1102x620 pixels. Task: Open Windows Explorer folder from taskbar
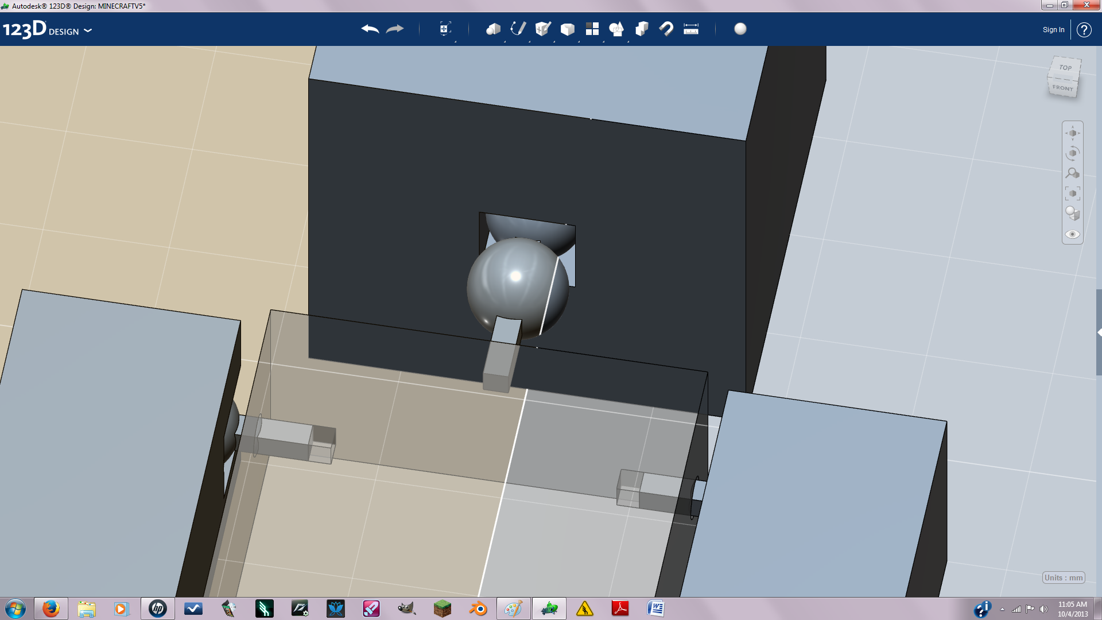[87, 609]
